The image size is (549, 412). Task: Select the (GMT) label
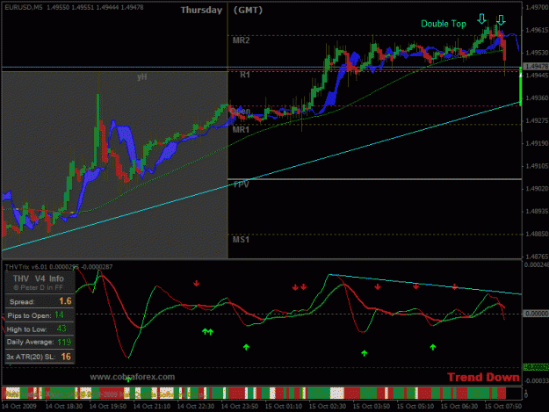248,11
